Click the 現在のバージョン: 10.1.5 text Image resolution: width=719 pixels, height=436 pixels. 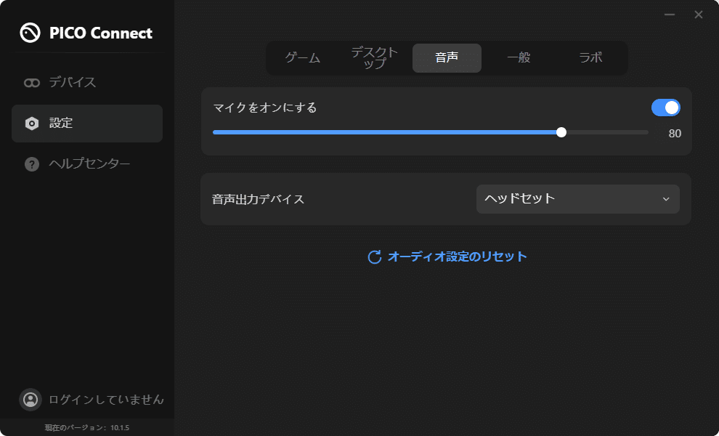coord(87,428)
